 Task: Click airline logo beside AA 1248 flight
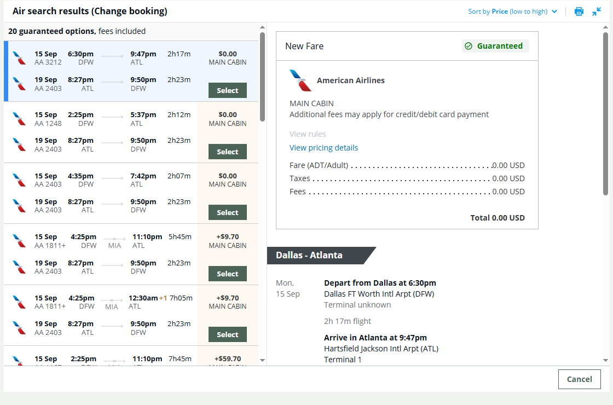pos(19,119)
